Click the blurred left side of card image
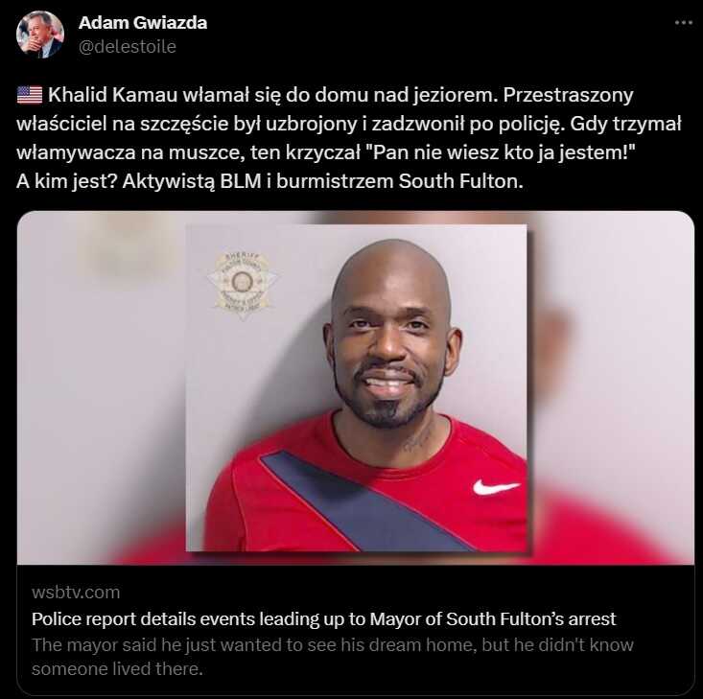 pos(102,387)
